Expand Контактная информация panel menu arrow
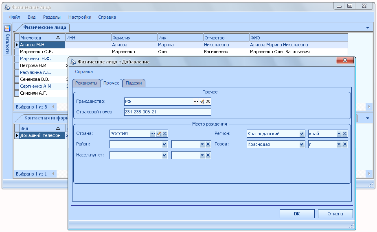This screenshot has height=232, width=377. (x=367, y=118)
